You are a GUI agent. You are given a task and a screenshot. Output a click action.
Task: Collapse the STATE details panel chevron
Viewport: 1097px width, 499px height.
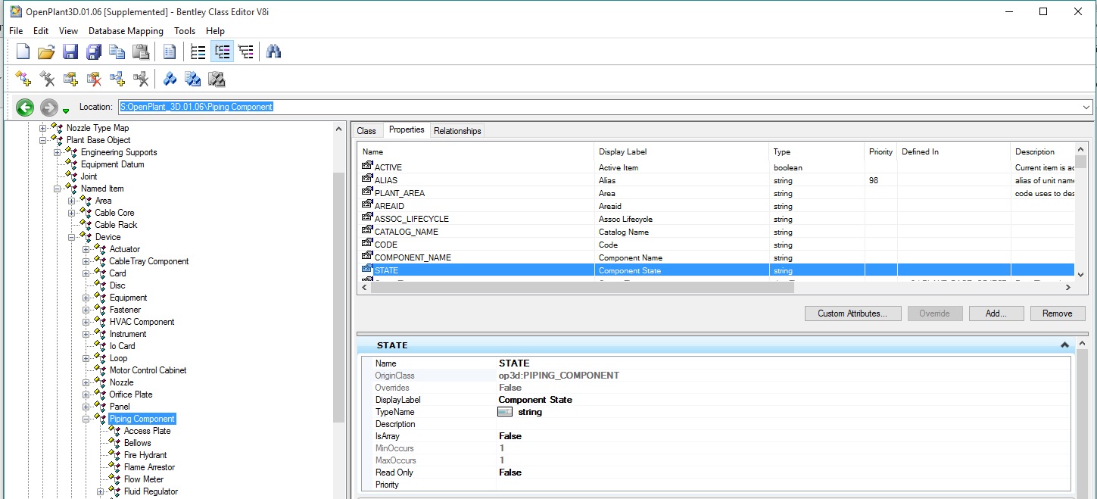point(1064,345)
